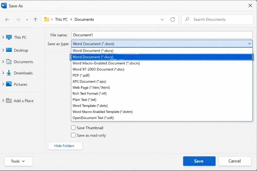Enable the Save Thumbnail option
Screen dimensions: 257x171
click(73, 128)
